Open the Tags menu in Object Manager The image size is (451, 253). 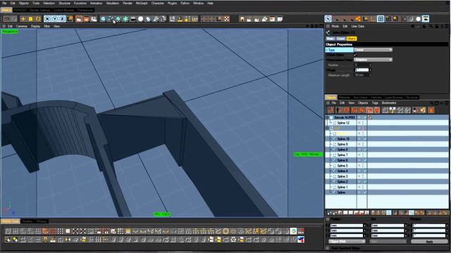[x=375, y=103]
